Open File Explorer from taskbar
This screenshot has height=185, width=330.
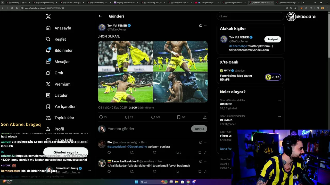pos(177,182)
